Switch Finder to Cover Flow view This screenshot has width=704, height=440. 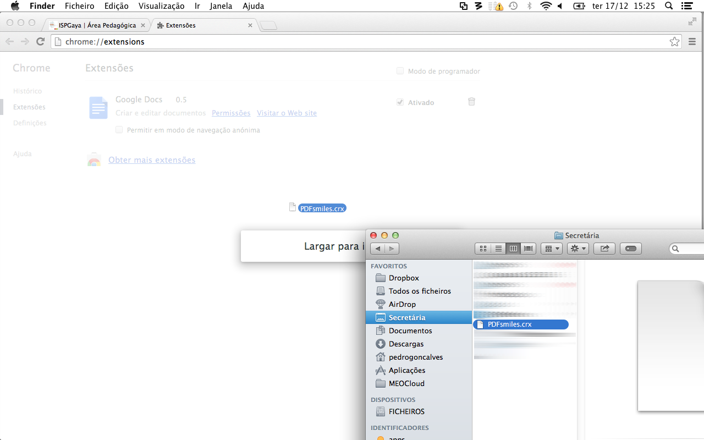(529, 249)
